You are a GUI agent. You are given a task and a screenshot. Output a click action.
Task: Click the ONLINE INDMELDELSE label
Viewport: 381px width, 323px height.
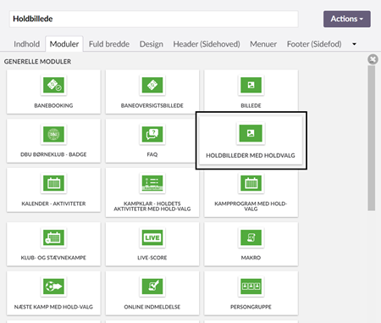pyautogui.click(x=152, y=307)
